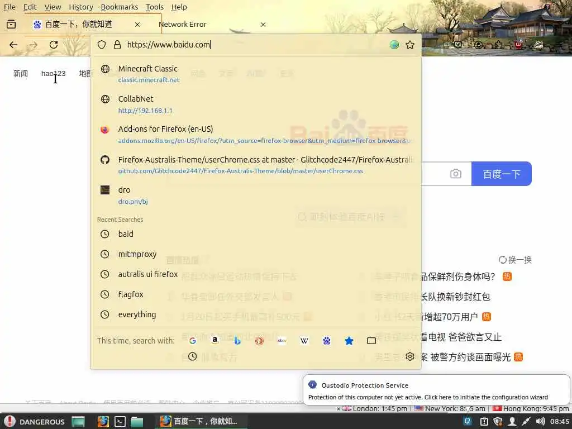Viewport: 572px width, 429px height.
Task: Open the Bookmarks menu
Action: point(120,7)
